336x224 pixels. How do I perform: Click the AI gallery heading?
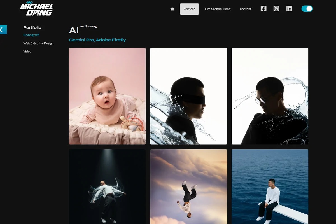pyautogui.click(x=74, y=30)
